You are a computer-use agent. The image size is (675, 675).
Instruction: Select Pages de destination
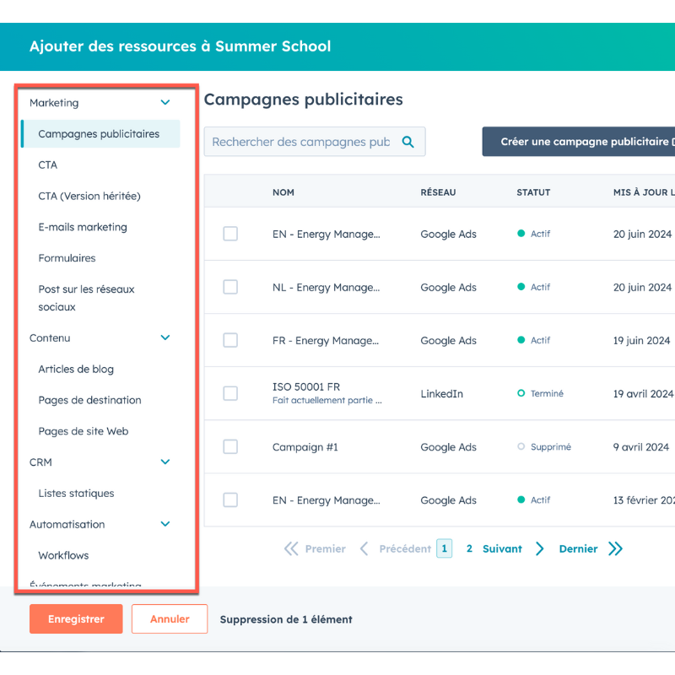[x=89, y=400]
